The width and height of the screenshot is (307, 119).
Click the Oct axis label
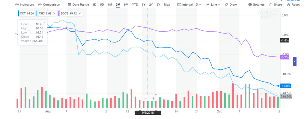tap(219, 112)
